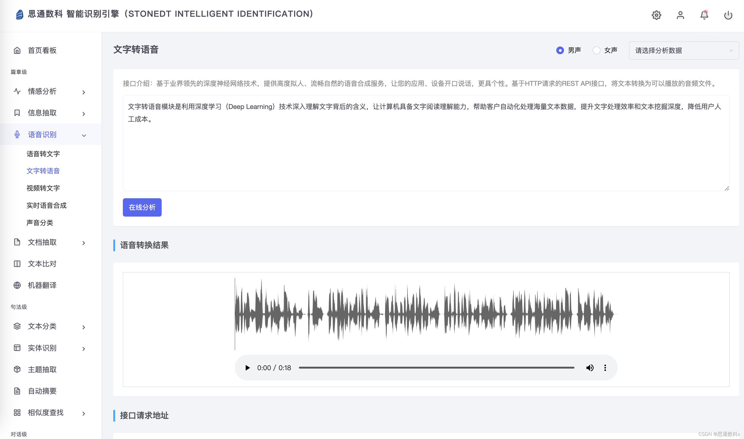The height and width of the screenshot is (439, 744).
Task: Click the globe icon for 机器翻译
Action: tap(17, 285)
